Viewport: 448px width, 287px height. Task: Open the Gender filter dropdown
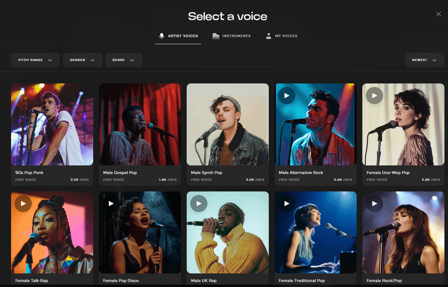coord(82,60)
